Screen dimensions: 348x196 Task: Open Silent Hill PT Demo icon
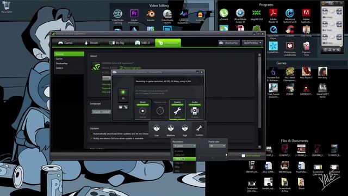322,91
